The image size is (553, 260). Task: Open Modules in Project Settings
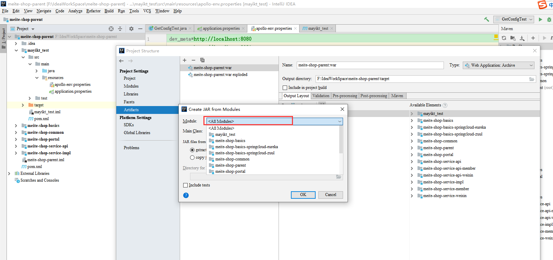(x=131, y=86)
